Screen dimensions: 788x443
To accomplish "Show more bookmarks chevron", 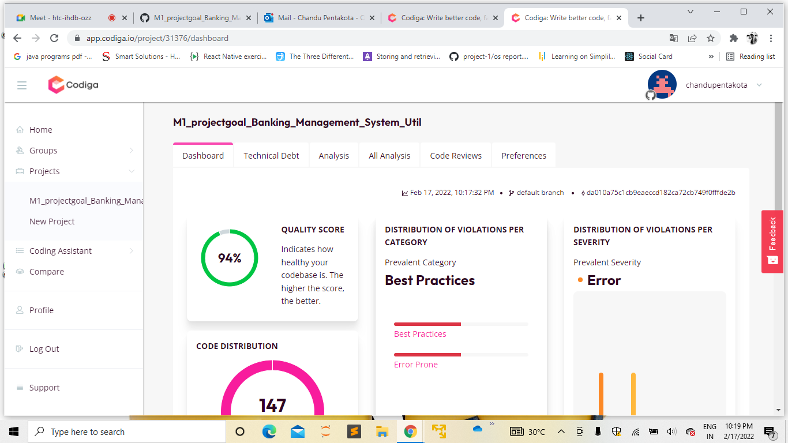I will click(711, 57).
